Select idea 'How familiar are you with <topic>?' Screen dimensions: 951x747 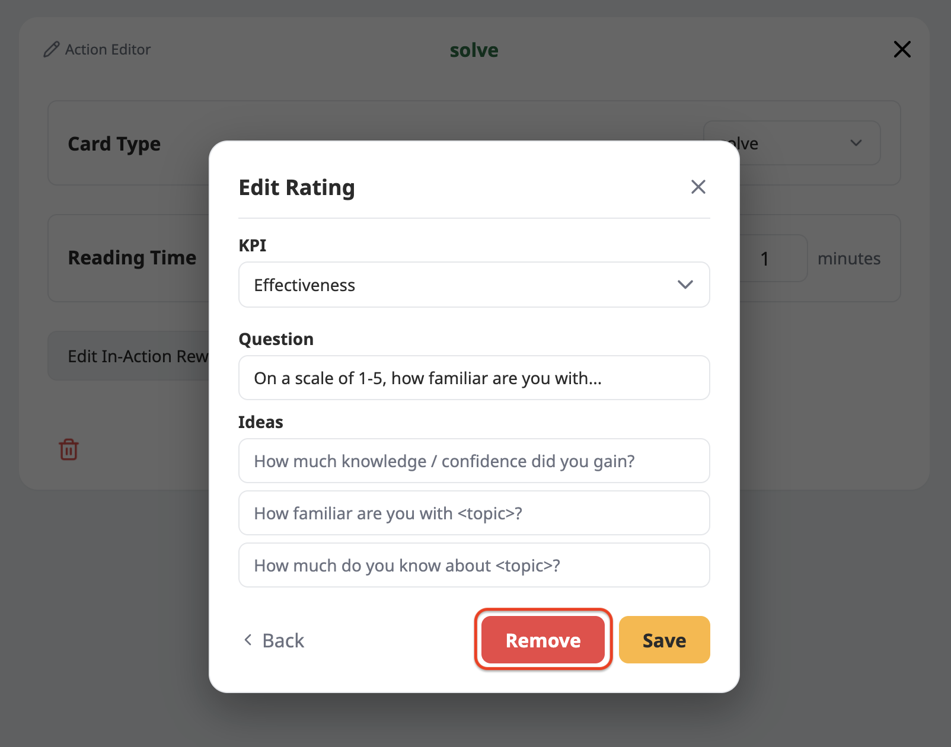[x=474, y=513]
